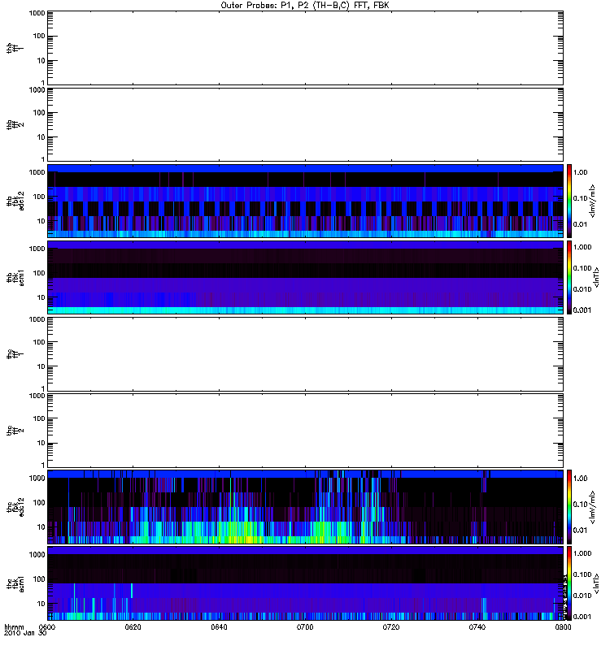Click the color bar beside thb fbk scm1
Screen dimensions: 610x650
(569, 277)
